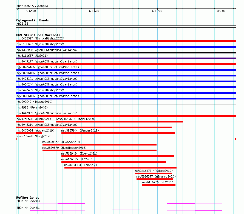Open nsv5669424 (Ebert2021) label
This screenshot has width=244, height=214.
pos(79,153)
